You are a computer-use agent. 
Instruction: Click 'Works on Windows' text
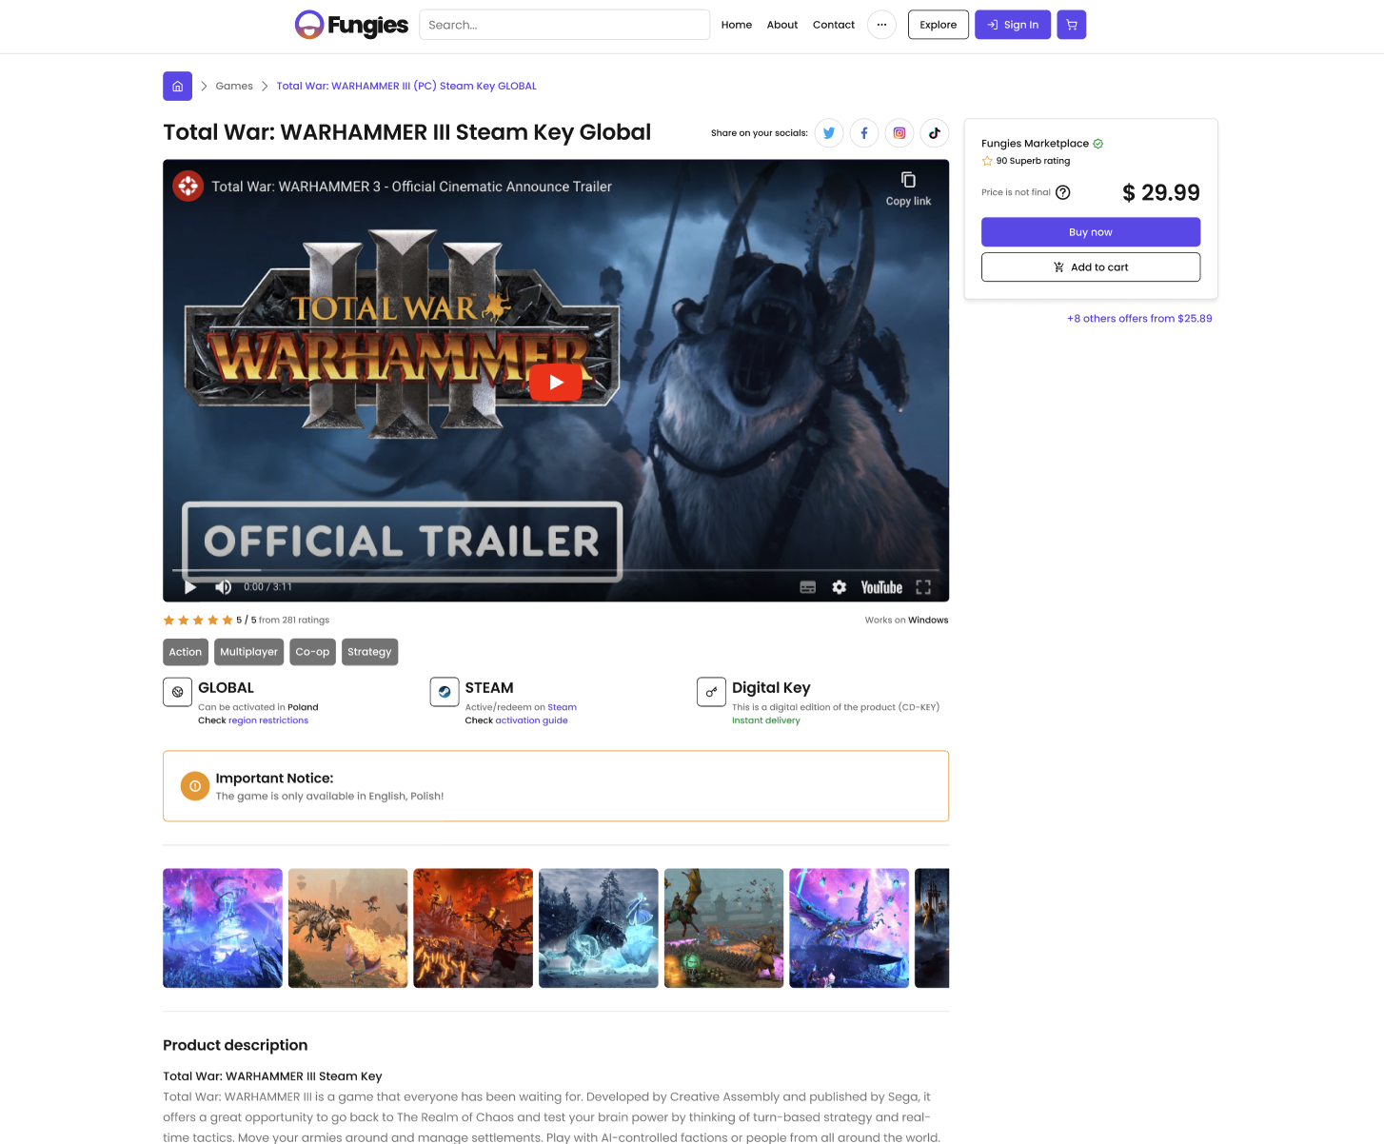click(906, 620)
